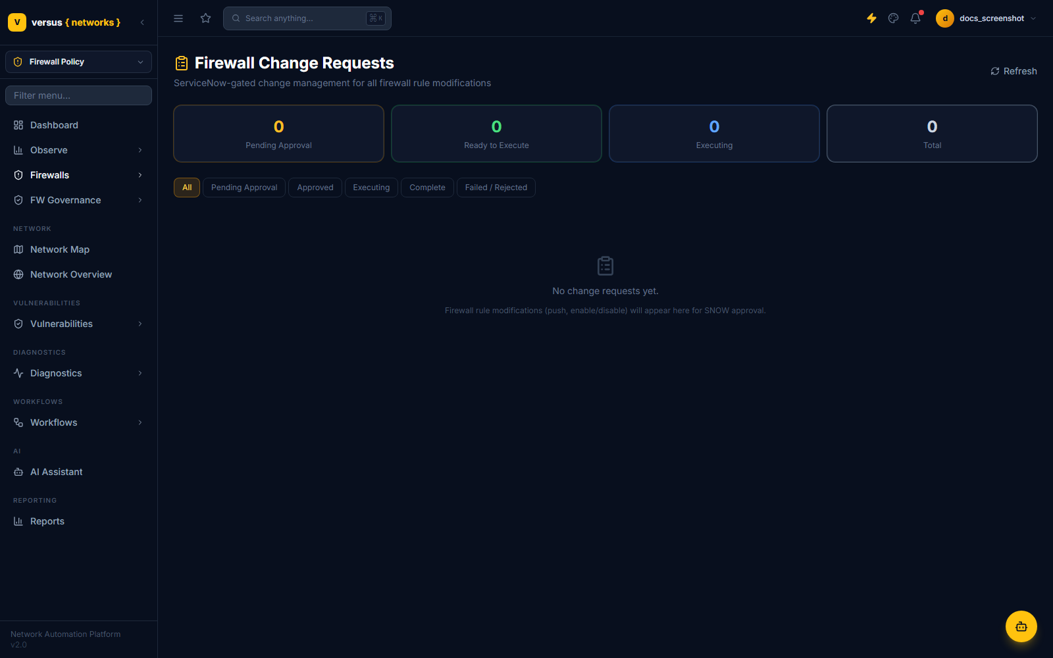This screenshot has height=658, width=1053.
Task: Select the Pending Approval filter tab
Action: [x=244, y=188]
